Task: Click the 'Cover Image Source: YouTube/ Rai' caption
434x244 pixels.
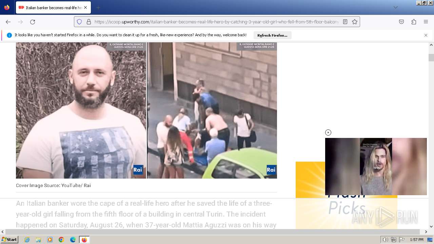Action: pyautogui.click(x=53, y=185)
